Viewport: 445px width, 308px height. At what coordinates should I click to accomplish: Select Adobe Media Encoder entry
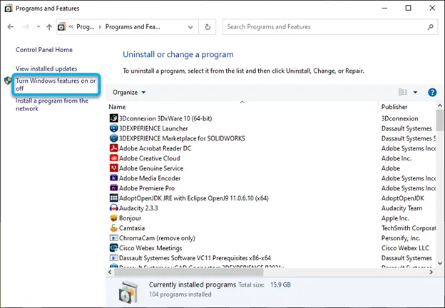pos(150,178)
